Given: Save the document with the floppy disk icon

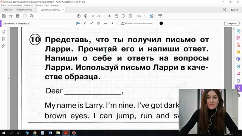Looking at the screenshot, I should coord(4,16).
